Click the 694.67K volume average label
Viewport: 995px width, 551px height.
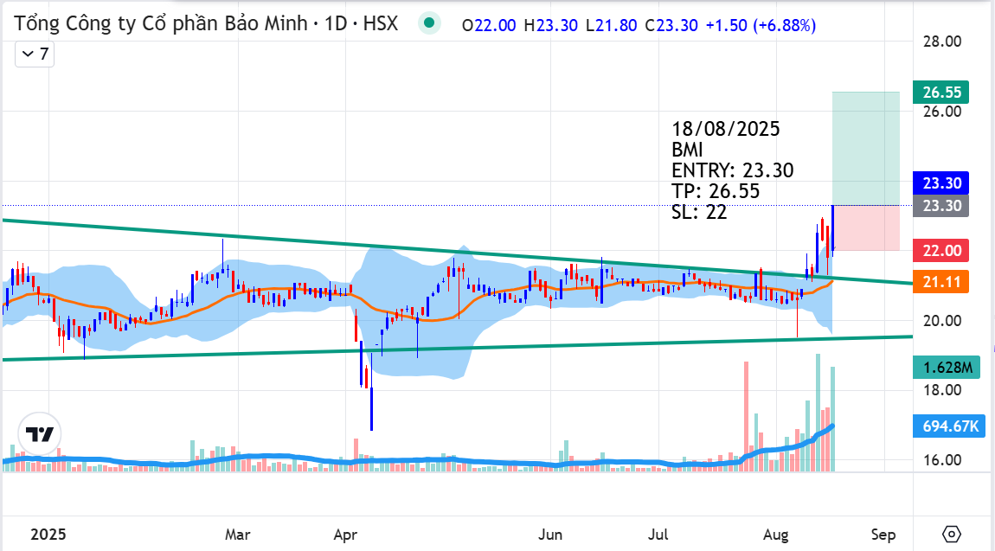pyautogui.click(x=949, y=426)
